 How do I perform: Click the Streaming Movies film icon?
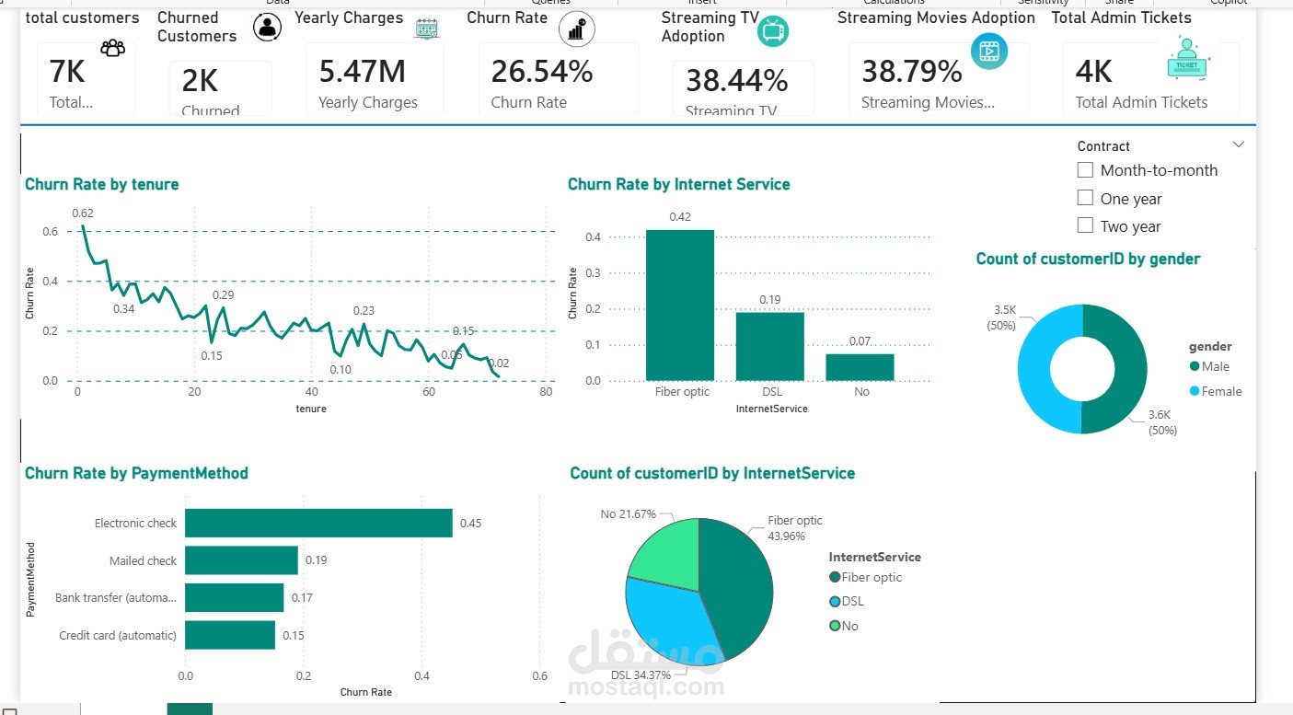click(988, 51)
